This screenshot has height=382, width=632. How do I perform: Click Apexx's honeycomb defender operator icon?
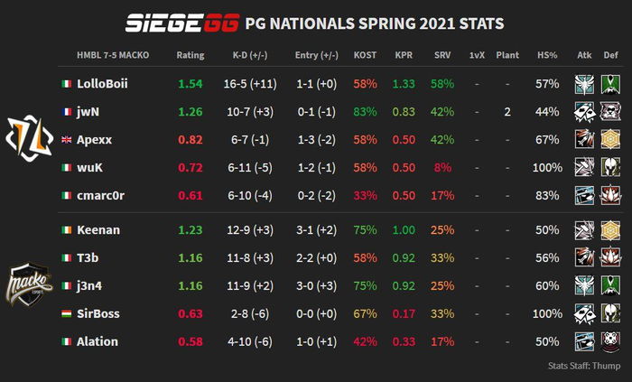(610, 139)
